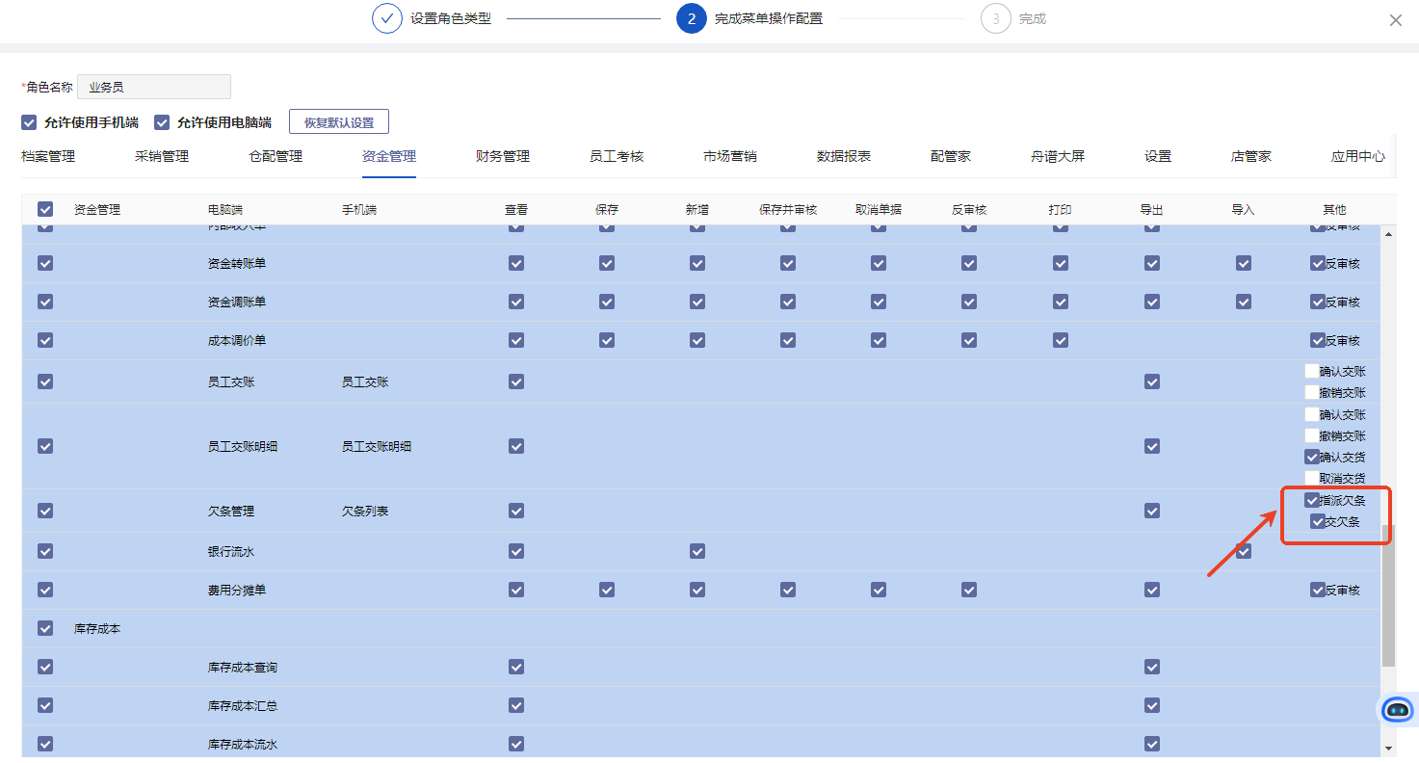The height and width of the screenshot is (763, 1419).
Task: Switch to 采销管理 tab
Action: 161,156
